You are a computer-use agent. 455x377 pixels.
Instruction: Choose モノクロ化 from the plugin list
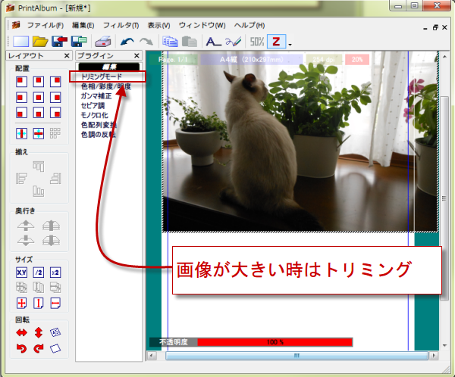point(96,116)
